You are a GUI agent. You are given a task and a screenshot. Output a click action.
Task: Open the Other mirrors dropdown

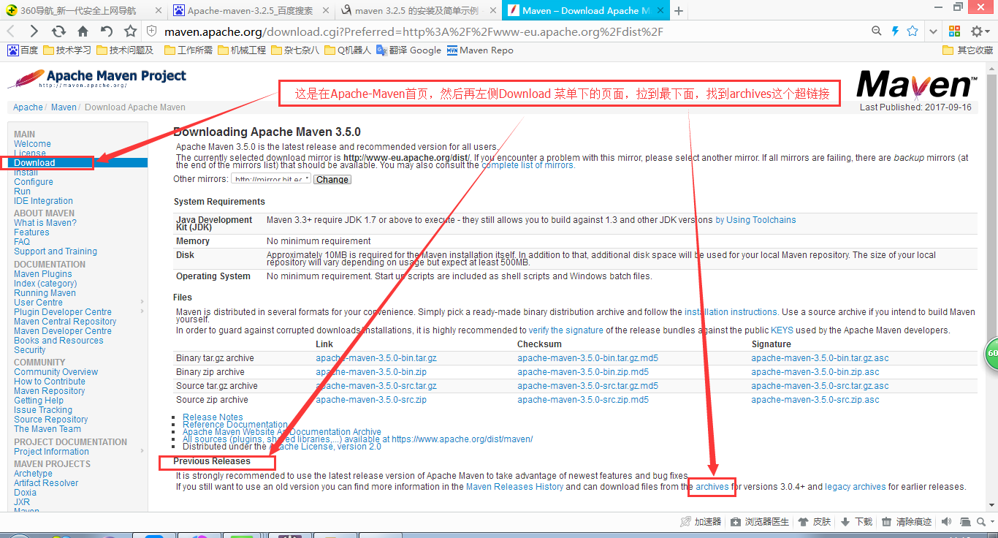pyautogui.click(x=271, y=179)
